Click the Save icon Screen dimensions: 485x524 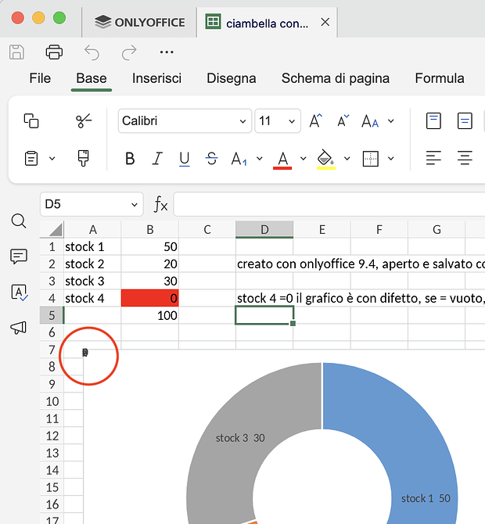click(16, 52)
